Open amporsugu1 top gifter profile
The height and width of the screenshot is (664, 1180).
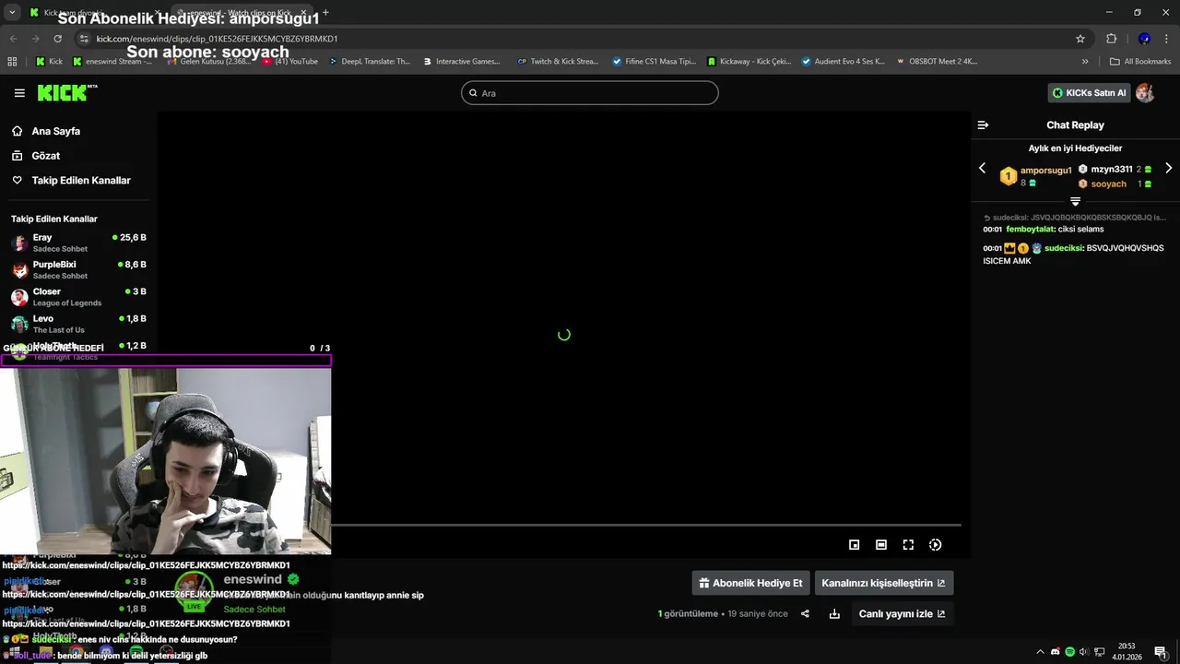(x=1045, y=171)
